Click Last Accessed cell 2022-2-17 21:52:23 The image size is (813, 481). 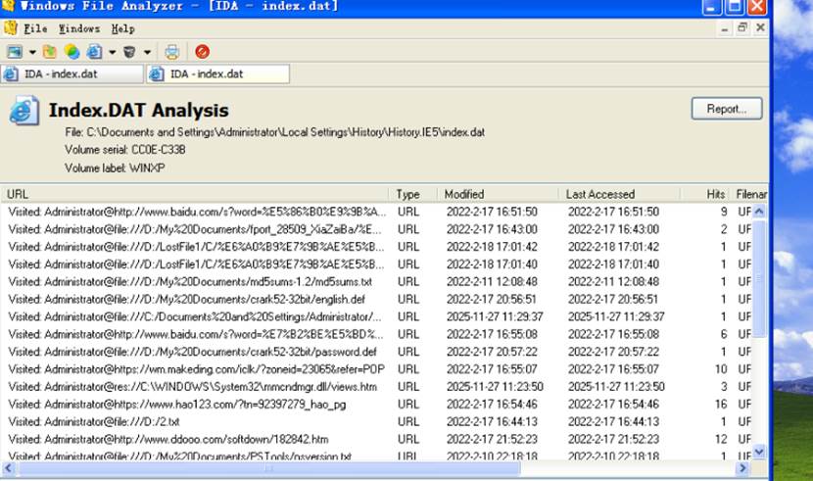(x=613, y=439)
